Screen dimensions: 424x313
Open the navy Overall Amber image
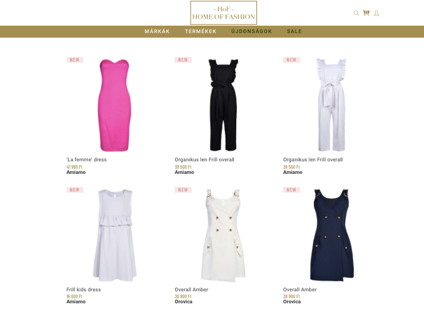click(332, 235)
